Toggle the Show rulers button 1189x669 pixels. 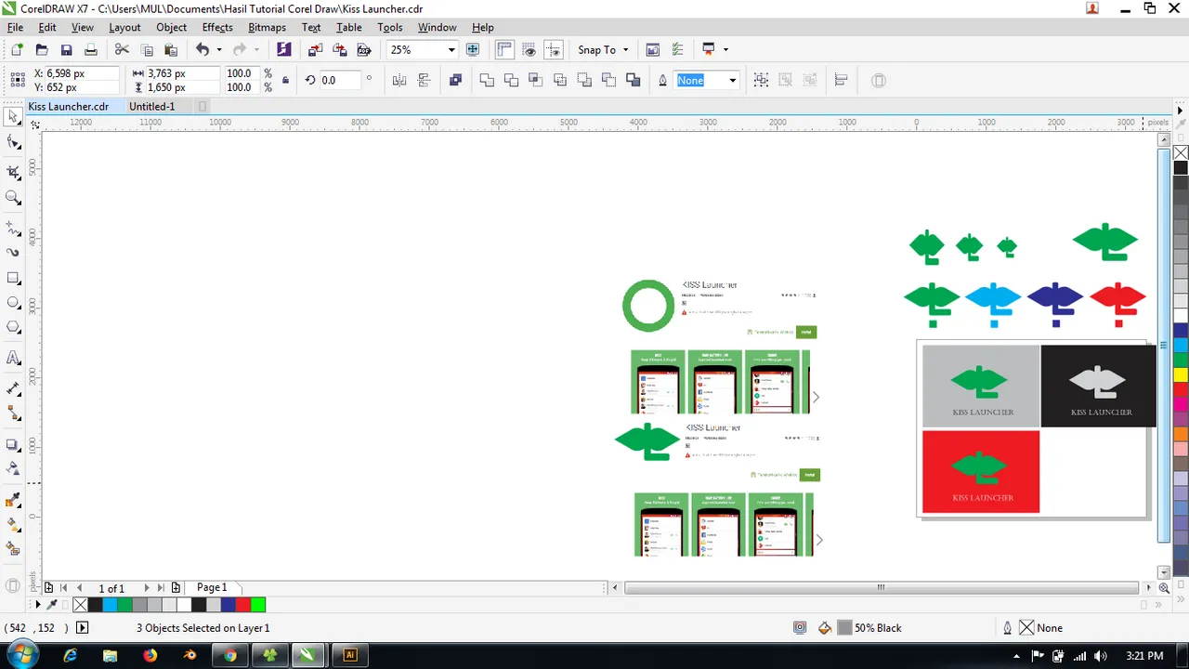click(x=505, y=50)
